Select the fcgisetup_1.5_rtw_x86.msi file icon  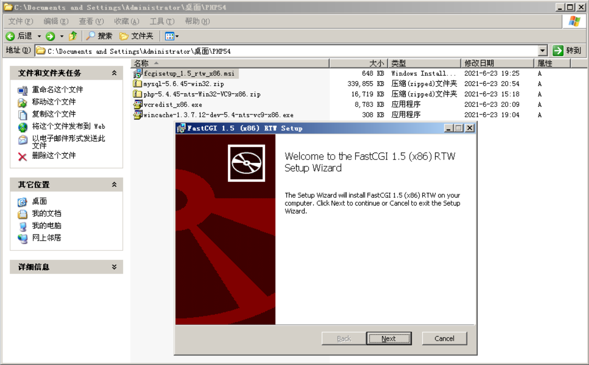pyautogui.click(x=138, y=73)
